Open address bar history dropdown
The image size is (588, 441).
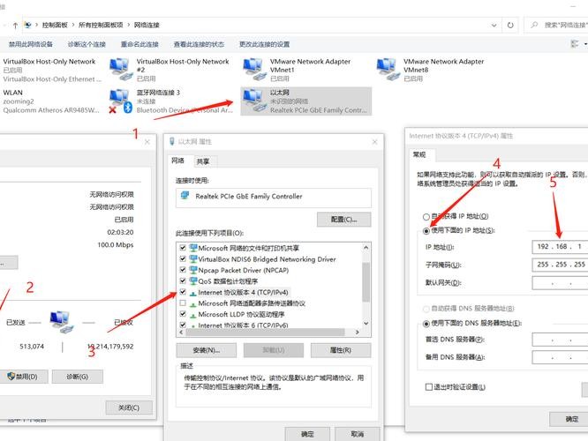tap(494, 25)
